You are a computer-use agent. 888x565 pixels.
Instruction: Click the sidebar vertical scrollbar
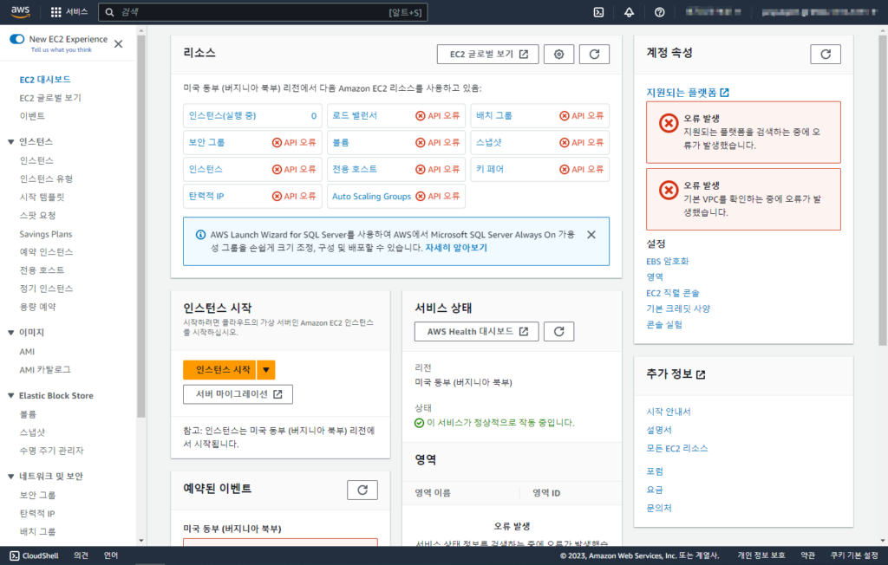click(x=141, y=226)
